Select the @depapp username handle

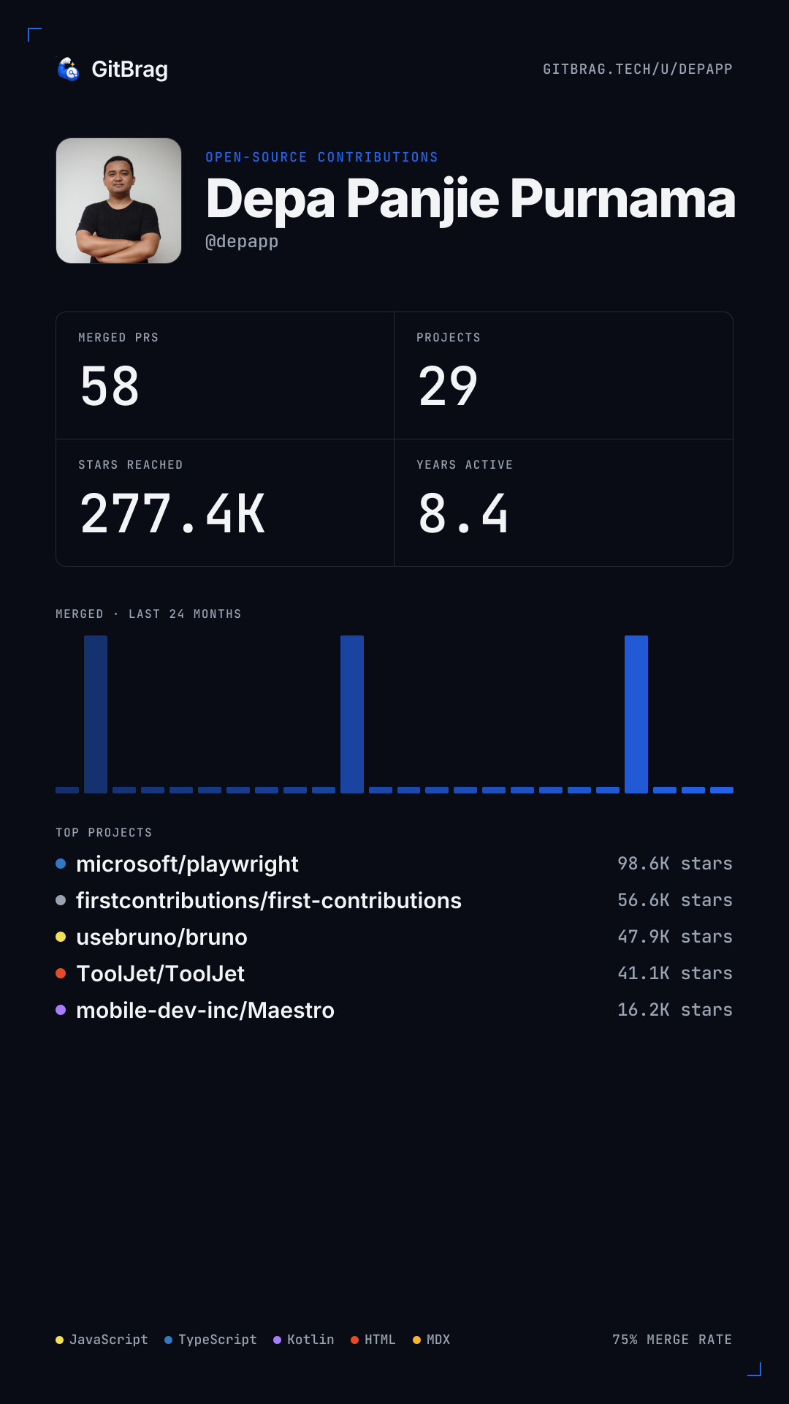[242, 241]
